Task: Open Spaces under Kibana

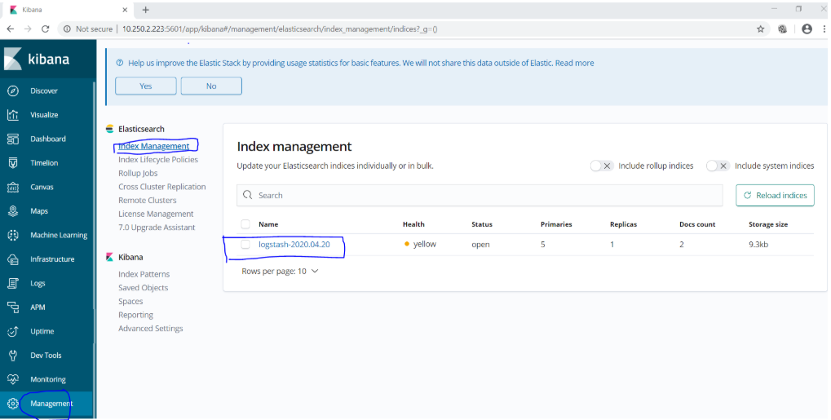Action: (130, 301)
